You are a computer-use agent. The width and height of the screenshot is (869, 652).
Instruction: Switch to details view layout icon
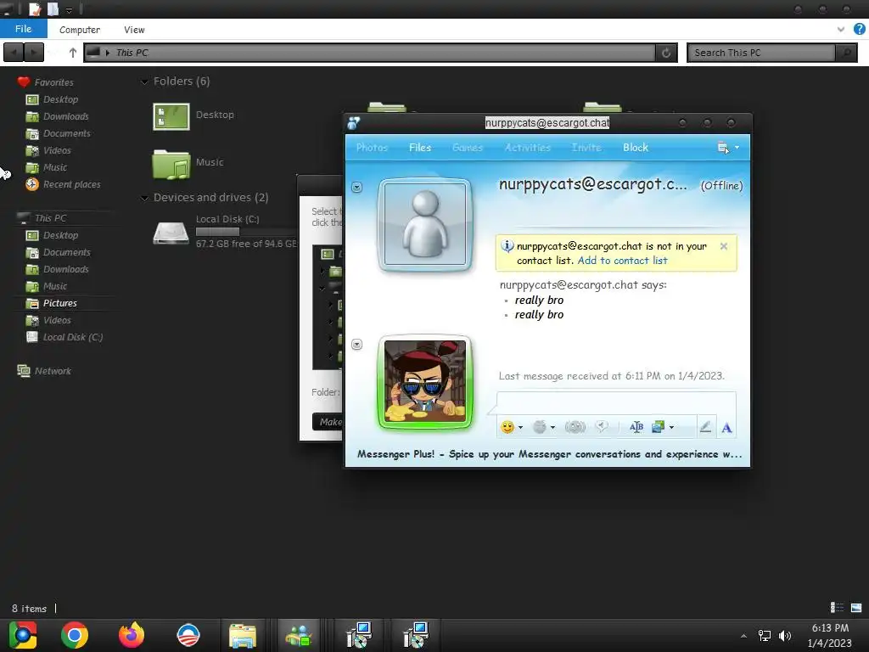point(837,608)
